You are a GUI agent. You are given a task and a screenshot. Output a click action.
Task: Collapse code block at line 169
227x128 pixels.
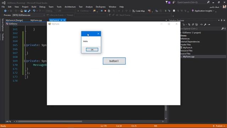pos(25,61)
